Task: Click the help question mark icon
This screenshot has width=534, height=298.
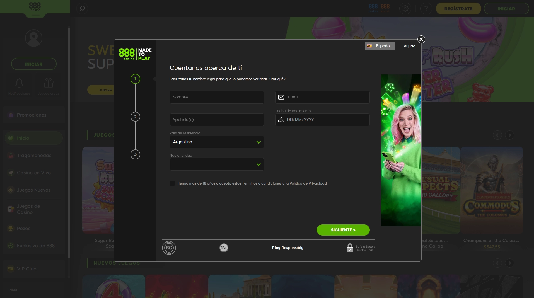Action: [x=426, y=9]
